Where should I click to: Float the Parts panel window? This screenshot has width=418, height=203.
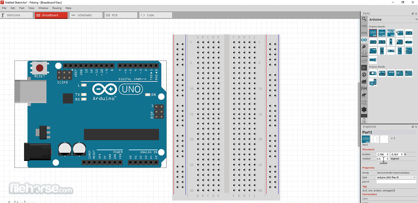coord(413,14)
